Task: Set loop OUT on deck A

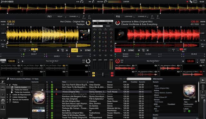Action: (x=36, y=49)
